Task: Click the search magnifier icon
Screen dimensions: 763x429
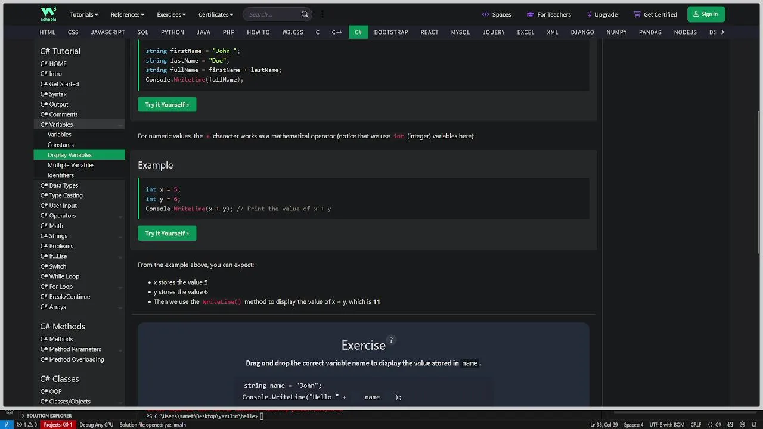Action: pyautogui.click(x=305, y=14)
